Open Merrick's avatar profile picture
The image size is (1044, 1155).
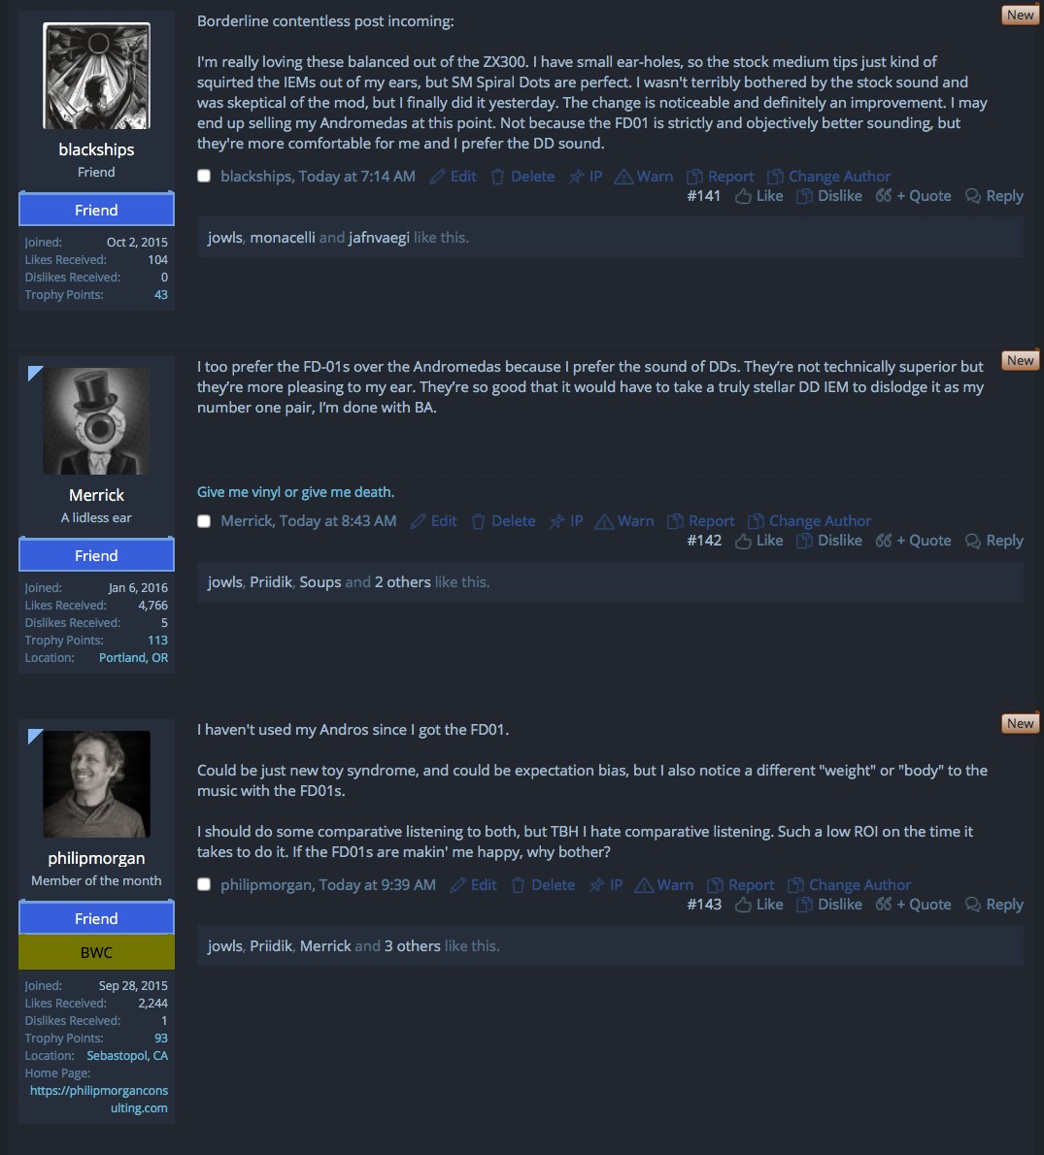tap(96, 421)
